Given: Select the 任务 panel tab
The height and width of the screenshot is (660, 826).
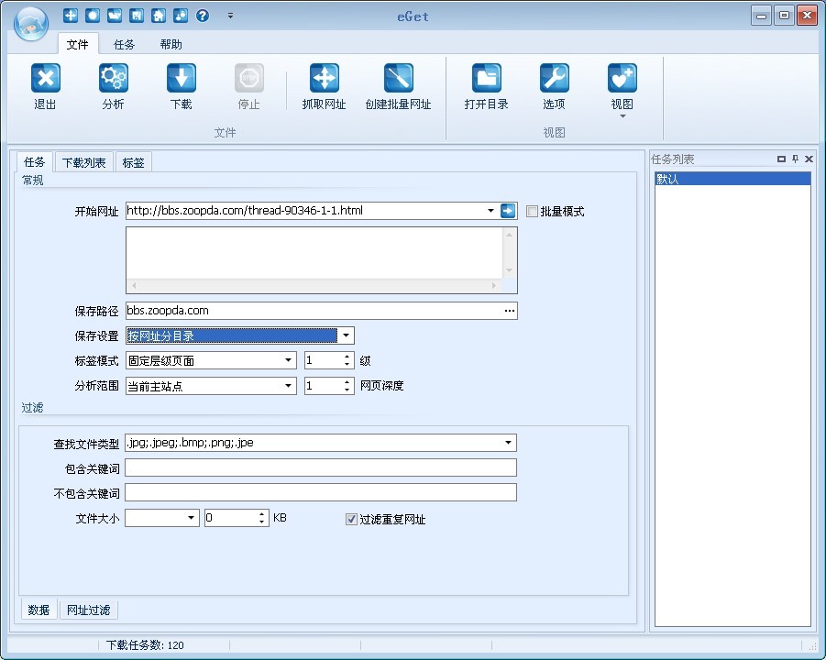Looking at the screenshot, I should pos(35,161).
